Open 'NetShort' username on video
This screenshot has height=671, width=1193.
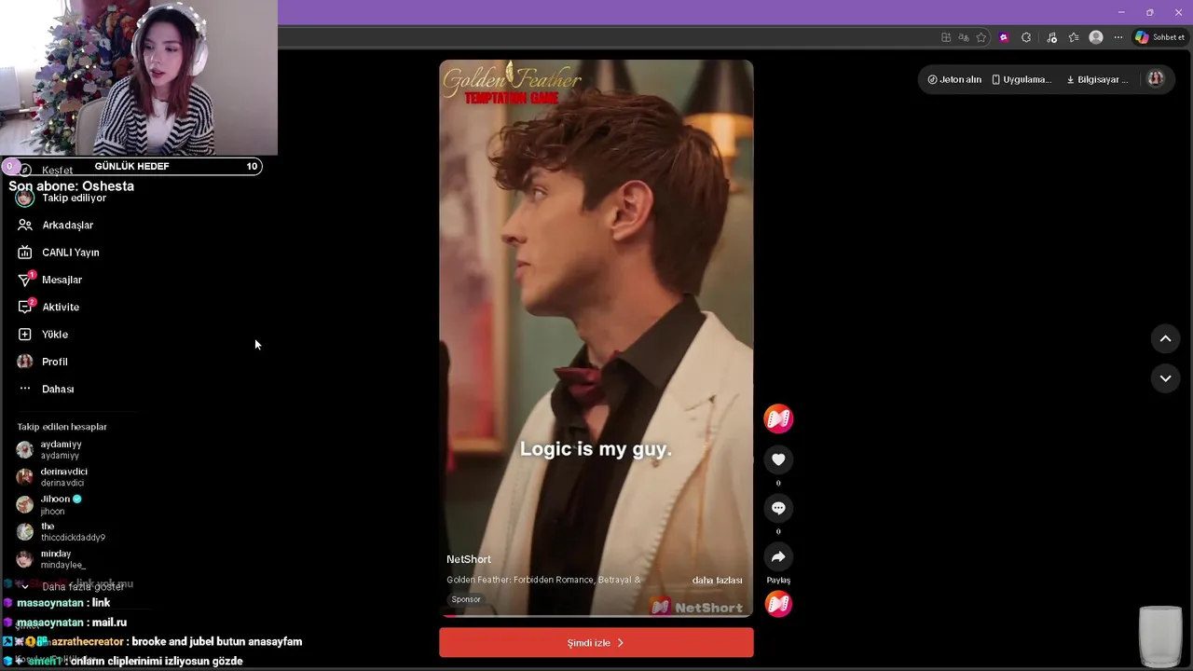coord(469,559)
